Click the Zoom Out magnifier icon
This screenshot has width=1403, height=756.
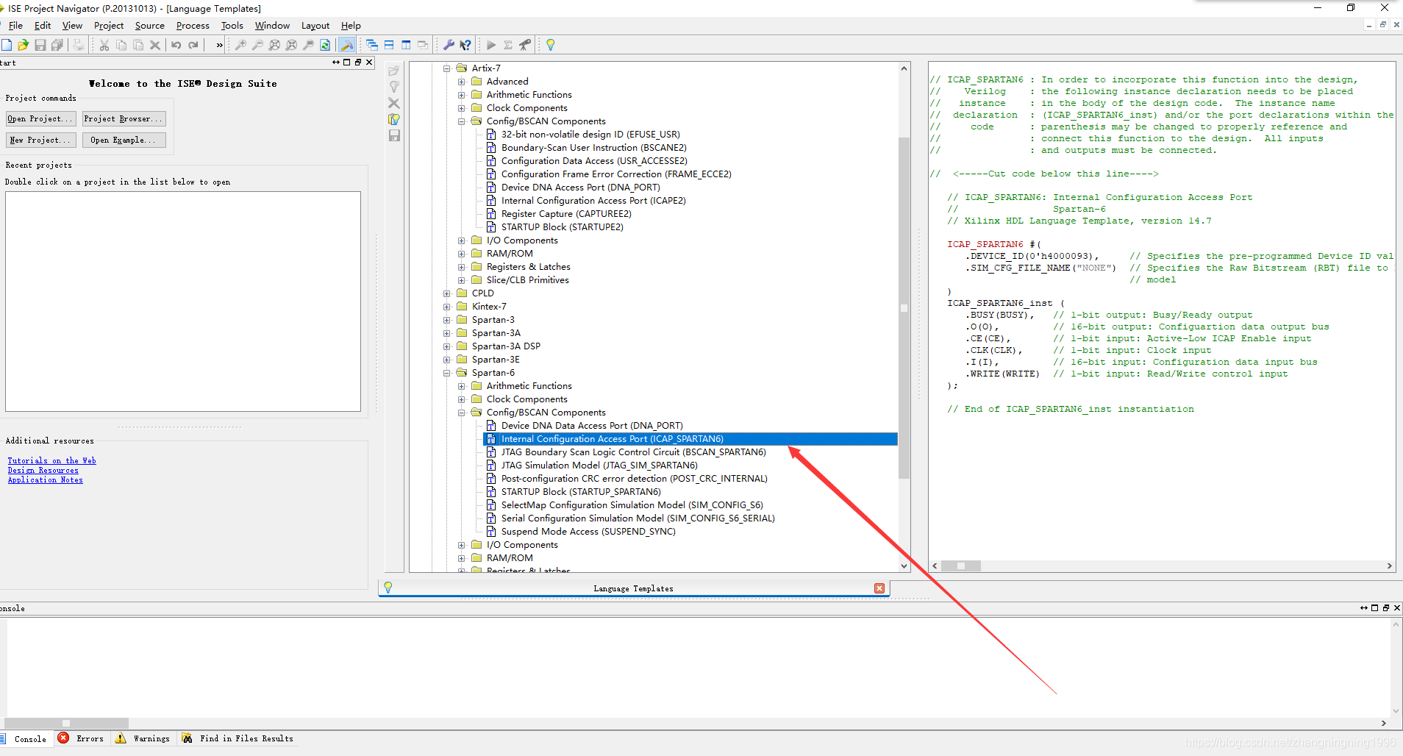[257, 45]
